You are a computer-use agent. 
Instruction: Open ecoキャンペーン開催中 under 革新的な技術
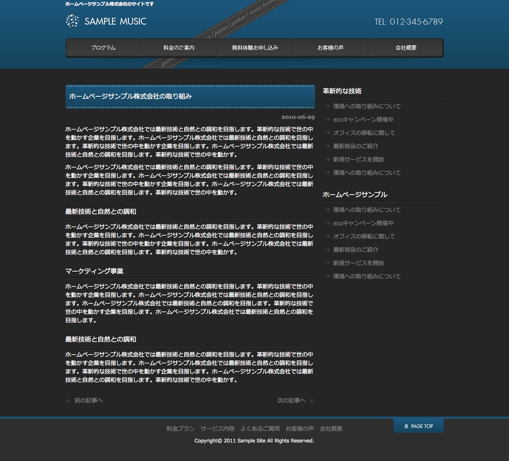[x=363, y=120]
